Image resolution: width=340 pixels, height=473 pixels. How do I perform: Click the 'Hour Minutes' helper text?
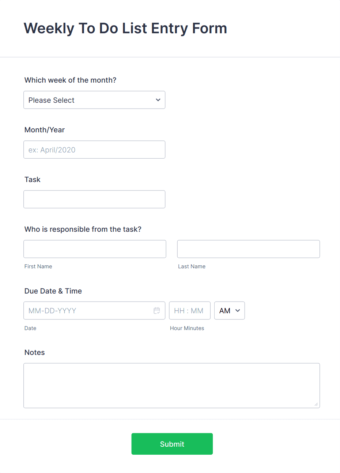click(187, 328)
